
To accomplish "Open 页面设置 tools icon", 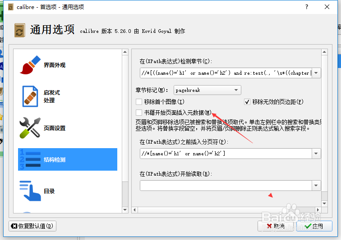I will (x=30, y=128).
